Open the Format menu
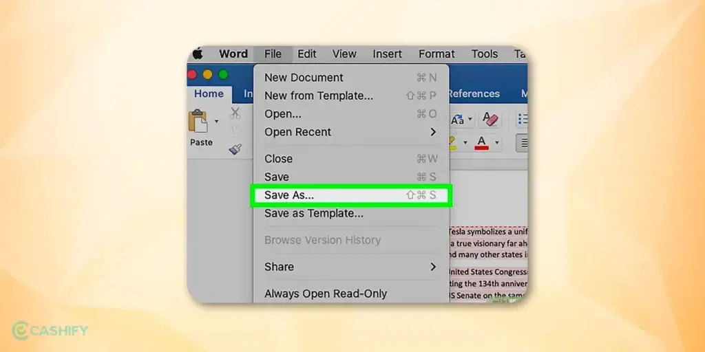This screenshot has height=352, width=705. pos(436,54)
